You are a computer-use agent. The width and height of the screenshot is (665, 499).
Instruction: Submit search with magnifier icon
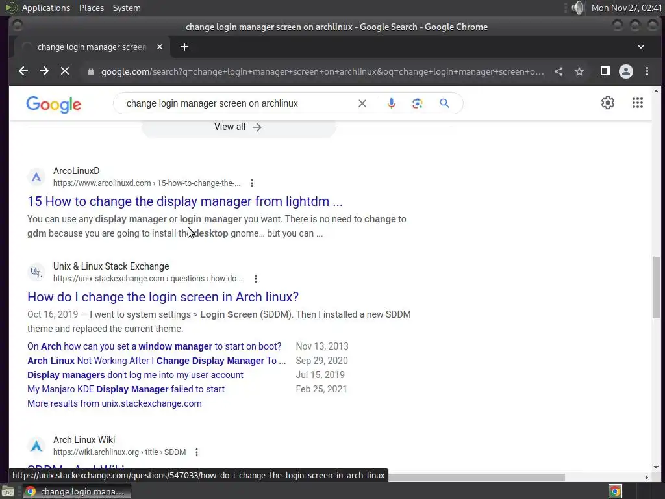pos(444,103)
